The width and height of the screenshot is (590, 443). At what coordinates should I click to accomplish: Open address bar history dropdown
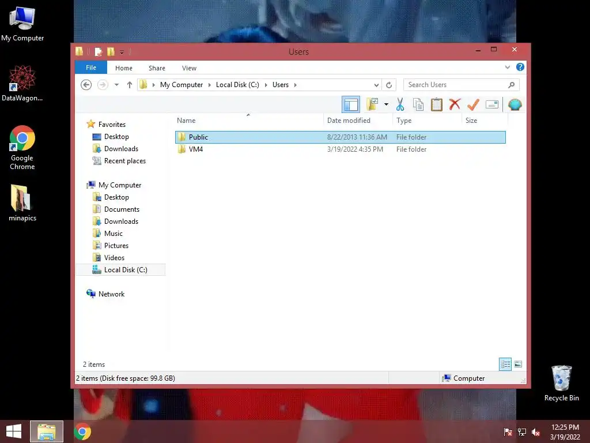[x=376, y=85]
